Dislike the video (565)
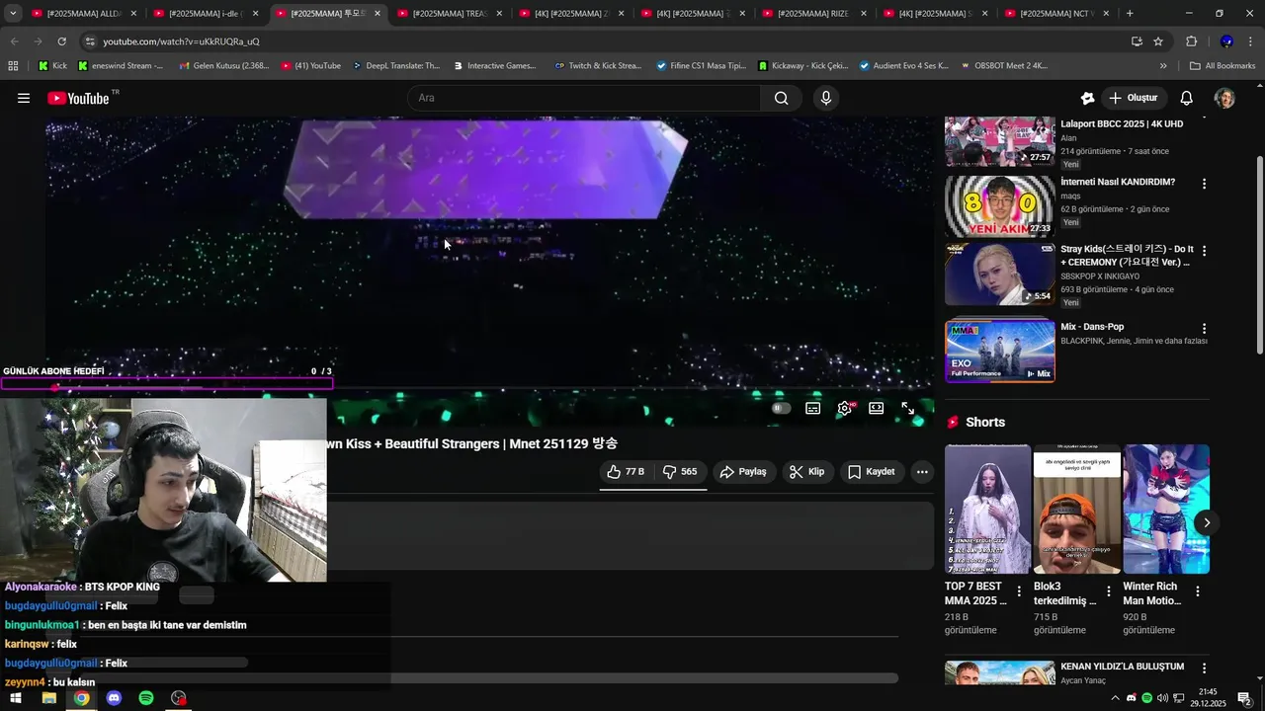1265x711 pixels. [680, 472]
